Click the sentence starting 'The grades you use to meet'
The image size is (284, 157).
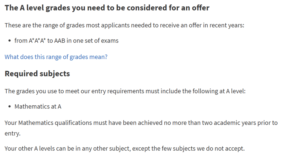(x=125, y=91)
